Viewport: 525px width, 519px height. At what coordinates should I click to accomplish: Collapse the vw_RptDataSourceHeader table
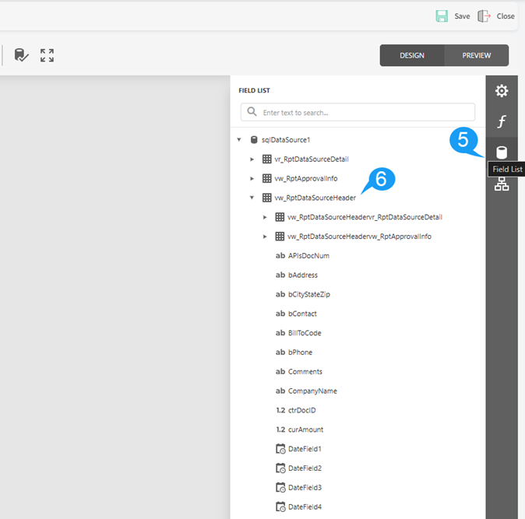[252, 198]
